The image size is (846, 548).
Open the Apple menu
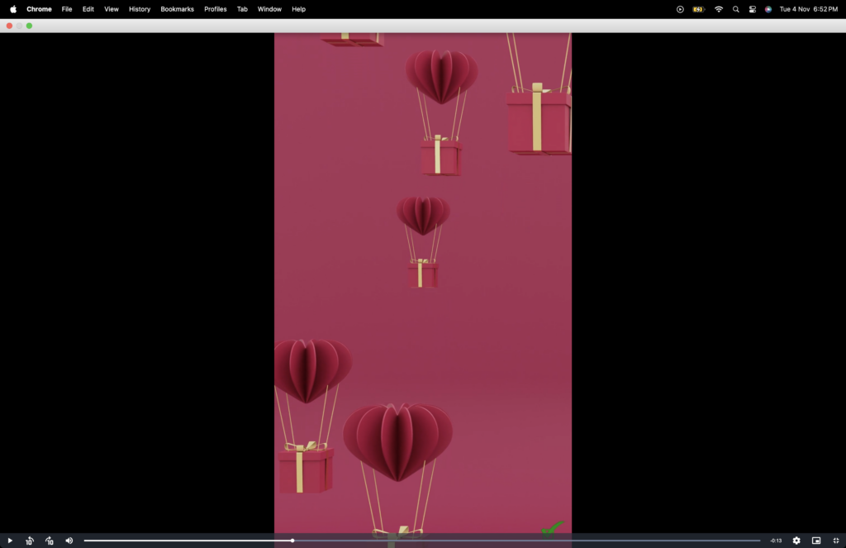pos(13,9)
